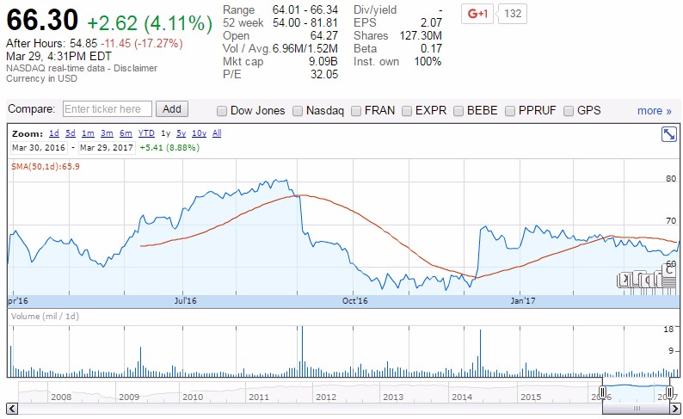Enable Nasdaq comparison checkbox
The image size is (683, 419).
pyautogui.click(x=298, y=111)
